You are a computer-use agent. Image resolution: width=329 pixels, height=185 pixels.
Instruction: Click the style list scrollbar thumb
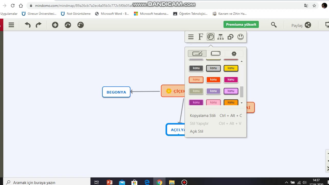tap(242, 92)
